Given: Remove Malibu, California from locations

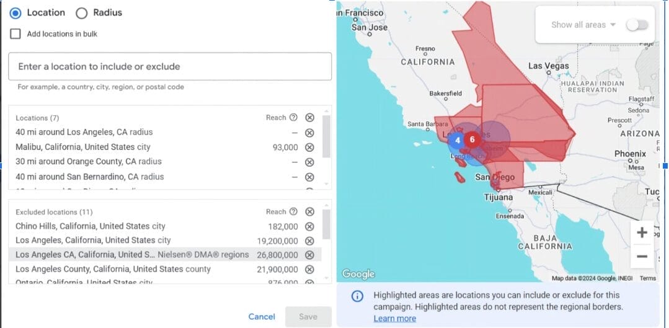Looking at the screenshot, I should point(309,148).
